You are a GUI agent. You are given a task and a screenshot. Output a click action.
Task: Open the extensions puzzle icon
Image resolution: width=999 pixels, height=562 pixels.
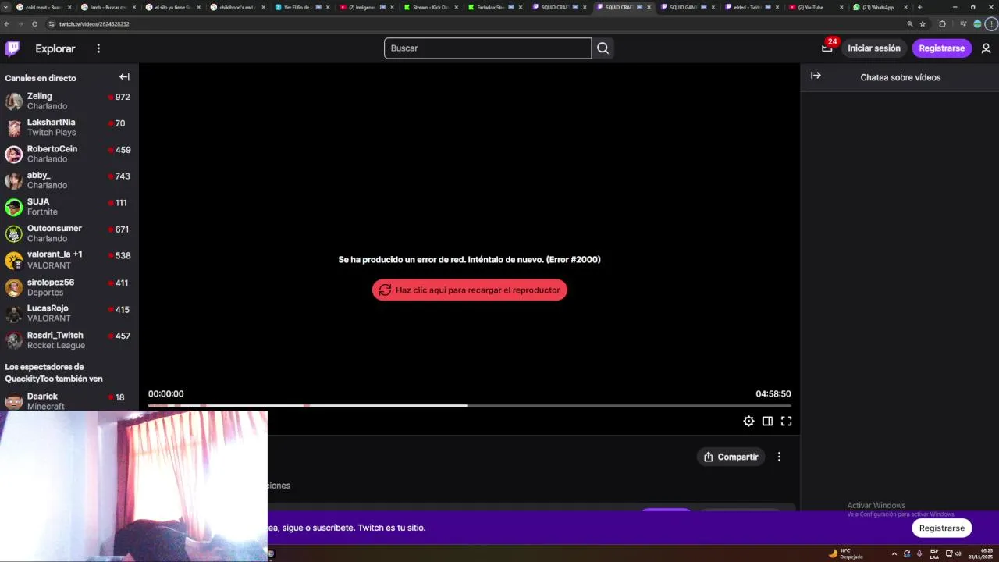pos(942,24)
